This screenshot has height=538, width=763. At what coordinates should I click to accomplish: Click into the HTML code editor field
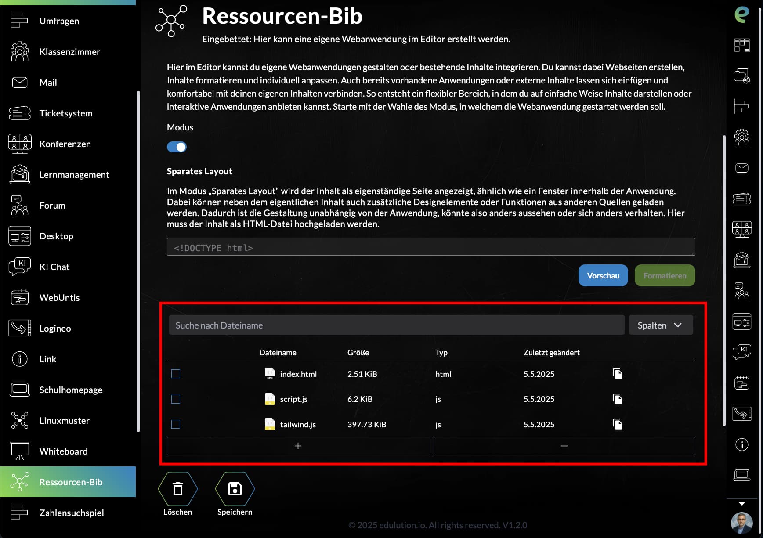pyautogui.click(x=431, y=247)
